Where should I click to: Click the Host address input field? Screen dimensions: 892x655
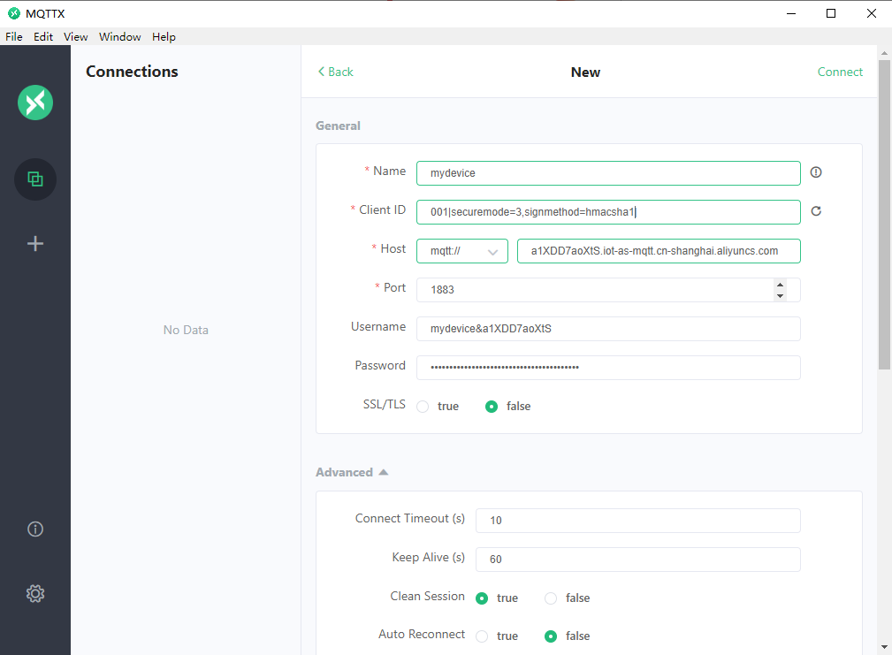659,251
